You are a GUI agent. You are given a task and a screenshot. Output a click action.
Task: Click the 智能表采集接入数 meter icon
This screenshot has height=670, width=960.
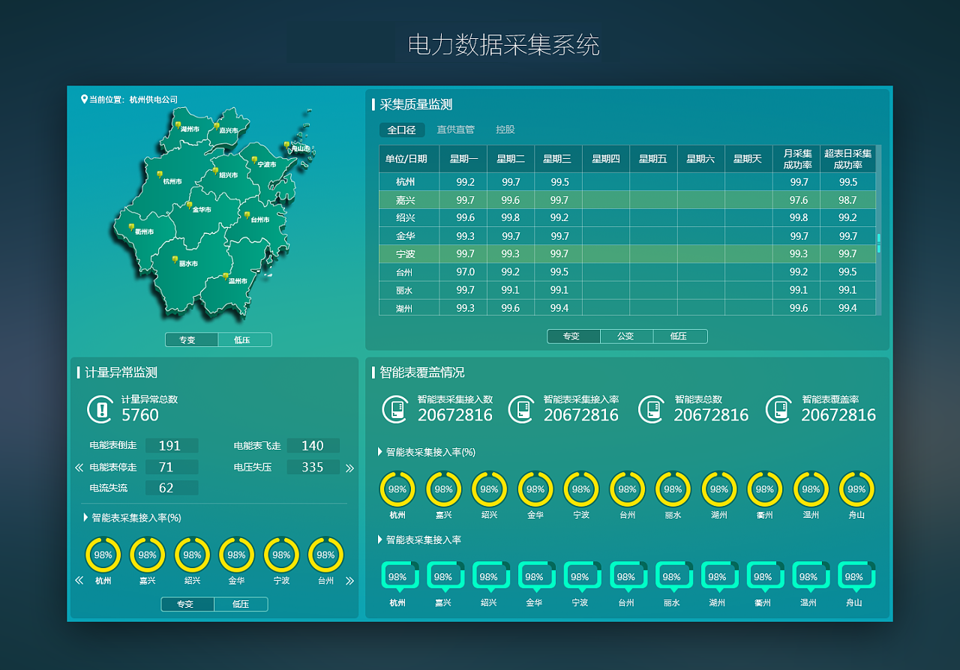[x=394, y=409]
